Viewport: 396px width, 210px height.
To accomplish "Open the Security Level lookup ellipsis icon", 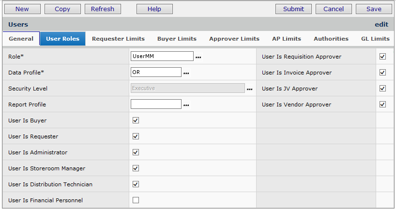I will click(x=249, y=89).
